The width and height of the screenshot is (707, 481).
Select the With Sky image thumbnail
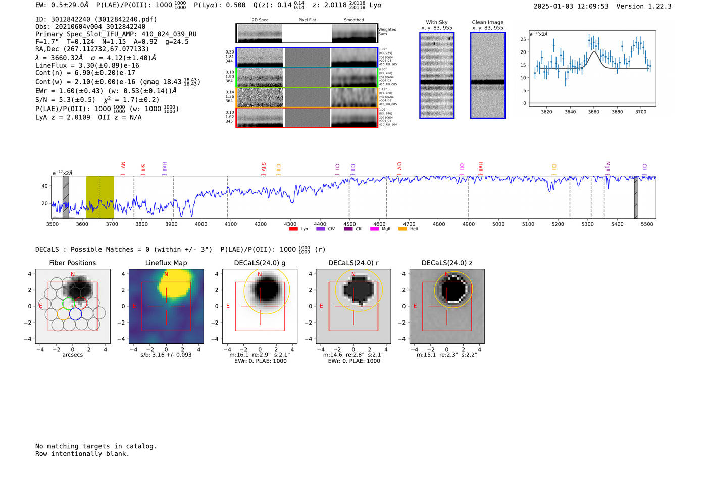click(437, 75)
